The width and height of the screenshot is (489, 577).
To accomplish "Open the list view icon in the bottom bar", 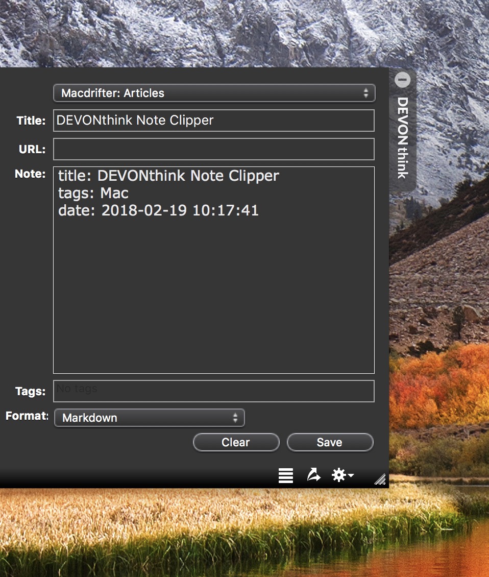I will 285,475.
